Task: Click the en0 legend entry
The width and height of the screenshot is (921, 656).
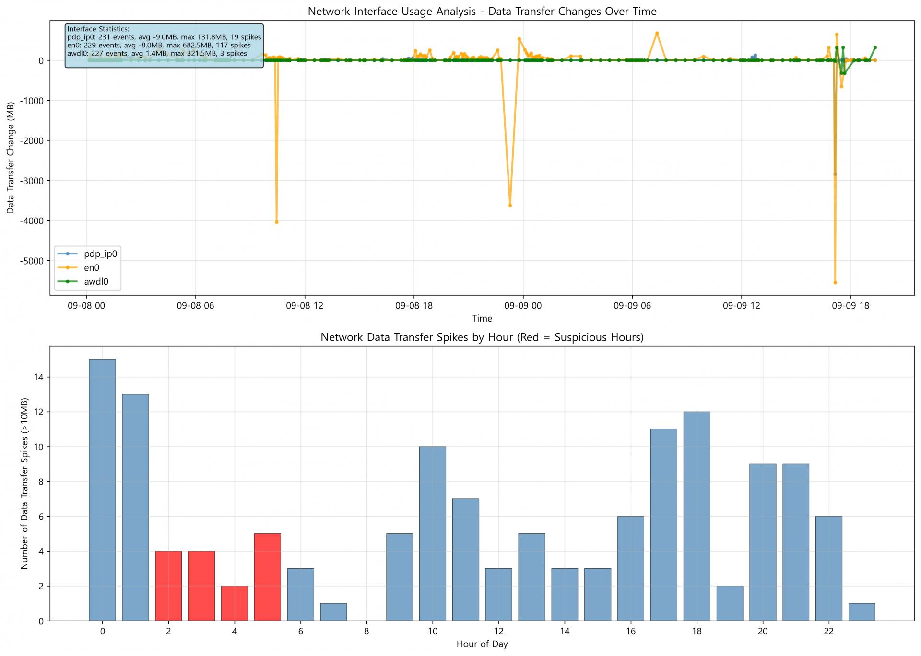Action: pyautogui.click(x=91, y=268)
